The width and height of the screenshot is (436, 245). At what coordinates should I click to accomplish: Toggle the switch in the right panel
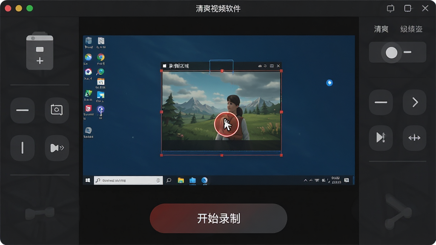(x=397, y=52)
